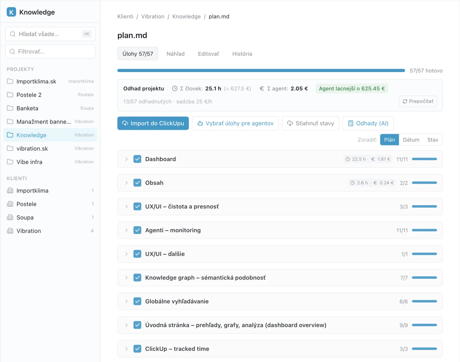Toggle the Agenti – monitoring checkbox

coord(137,230)
